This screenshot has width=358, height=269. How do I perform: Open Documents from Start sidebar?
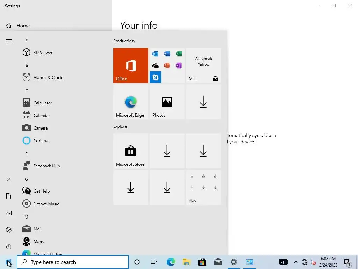click(x=9, y=196)
